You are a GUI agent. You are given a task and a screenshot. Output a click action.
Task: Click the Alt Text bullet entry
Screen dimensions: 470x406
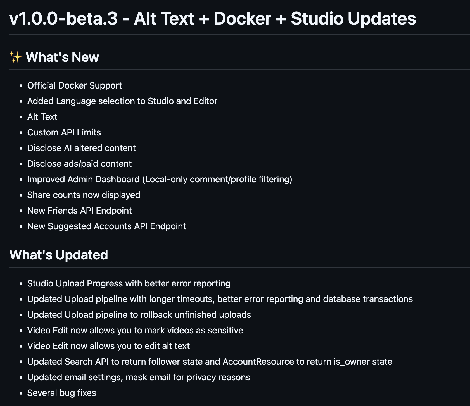(42, 117)
